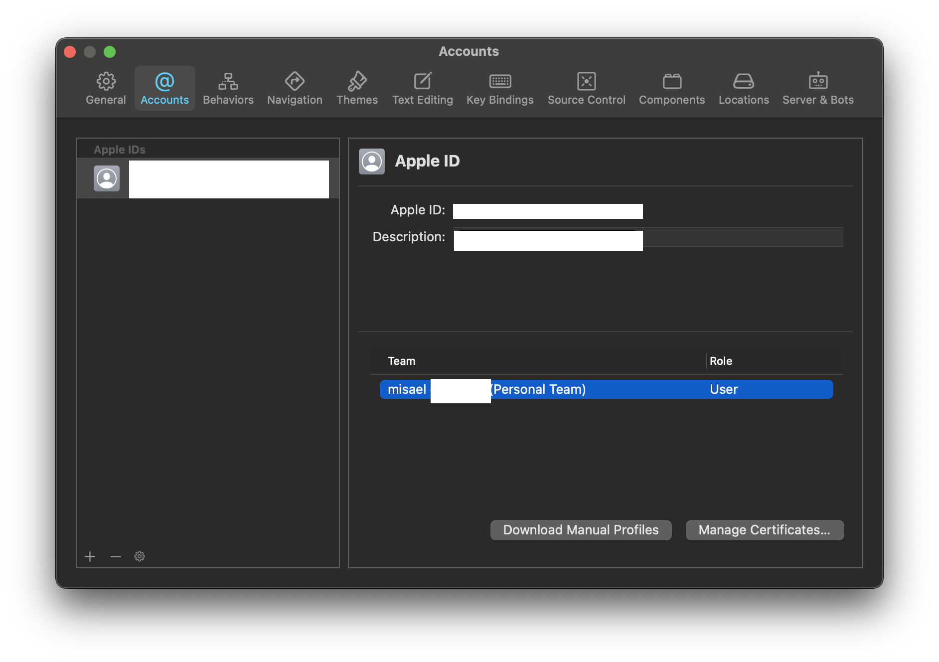Viewport: 939px width, 662px height.
Task: Add a new account with plus button
Action: 90,556
